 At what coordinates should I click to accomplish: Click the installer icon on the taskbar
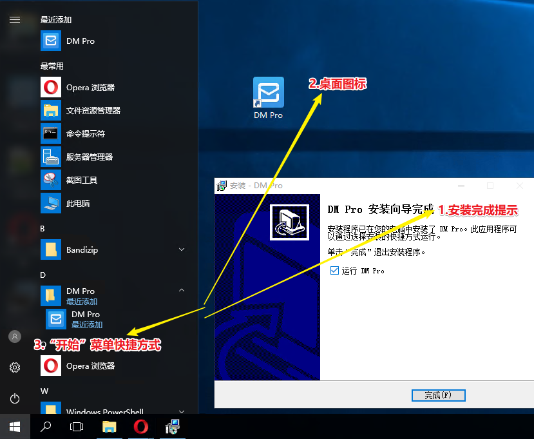(173, 426)
